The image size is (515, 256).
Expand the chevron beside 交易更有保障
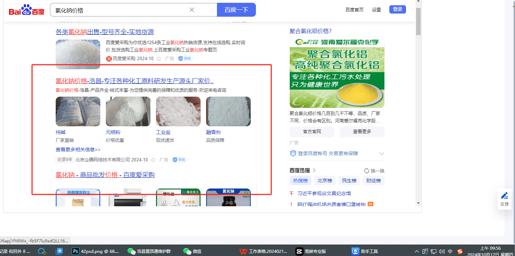[x=381, y=154]
